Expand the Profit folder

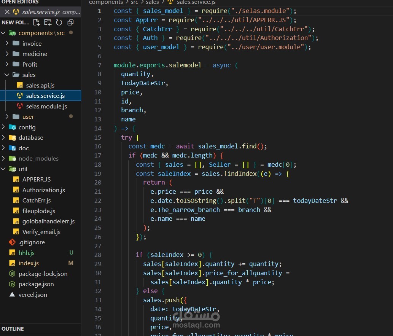[7, 64]
